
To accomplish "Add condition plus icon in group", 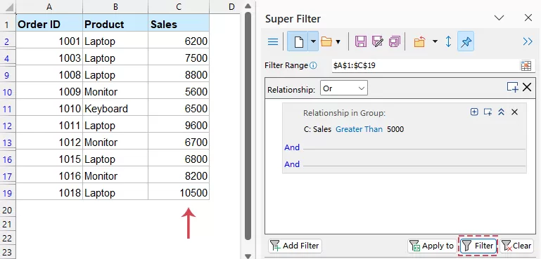I will (x=474, y=112).
